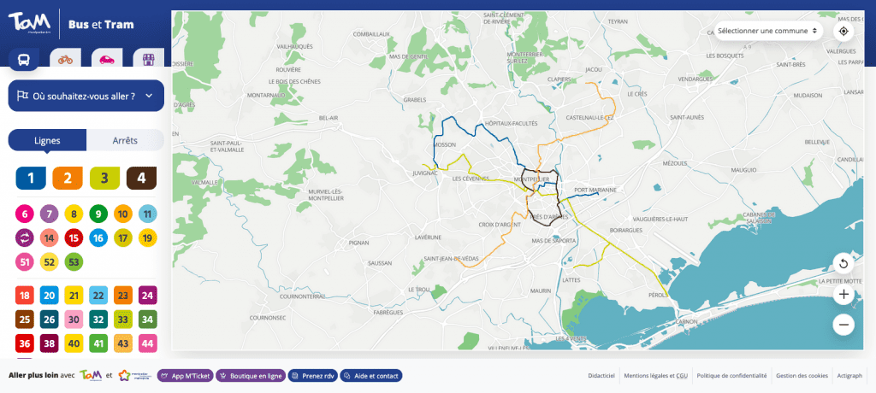Open the shop/agency building icon tab

(x=148, y=59)
